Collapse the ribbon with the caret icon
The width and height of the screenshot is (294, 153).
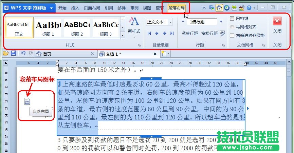204,8
